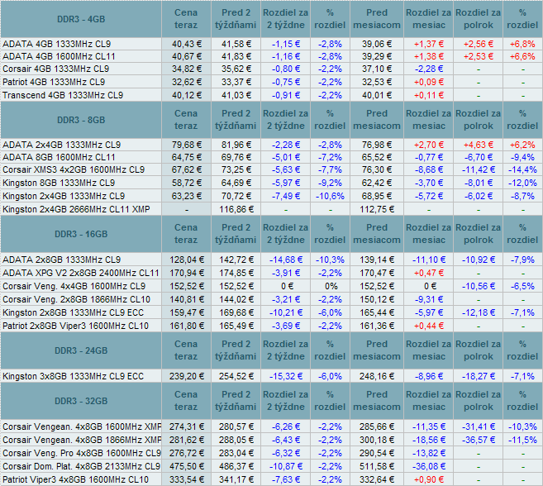Click Patriot Viper3 4x8GB 1600MHz CL10 name

[x=75, y=479]
